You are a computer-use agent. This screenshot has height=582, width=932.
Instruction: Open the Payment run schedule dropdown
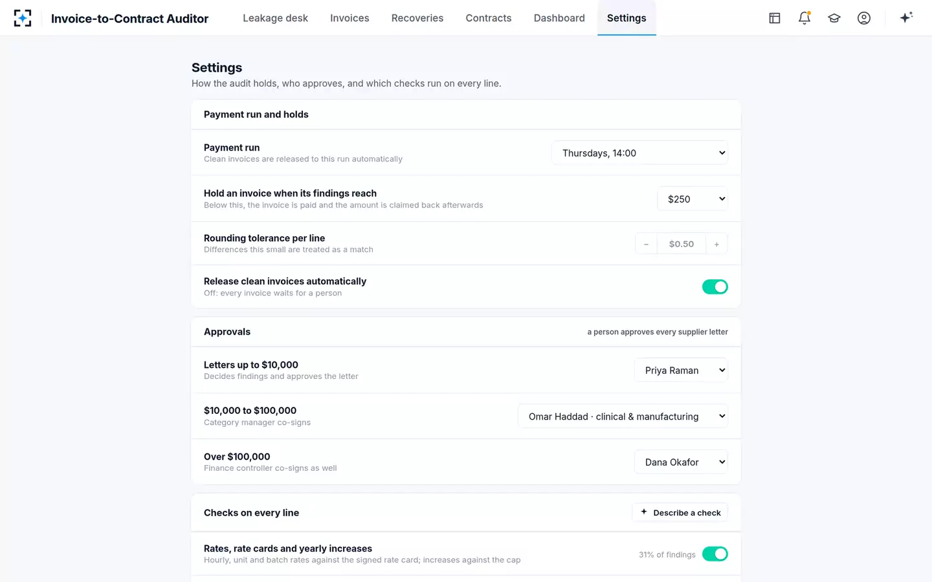pyautogui.click(x=639, y=153)
